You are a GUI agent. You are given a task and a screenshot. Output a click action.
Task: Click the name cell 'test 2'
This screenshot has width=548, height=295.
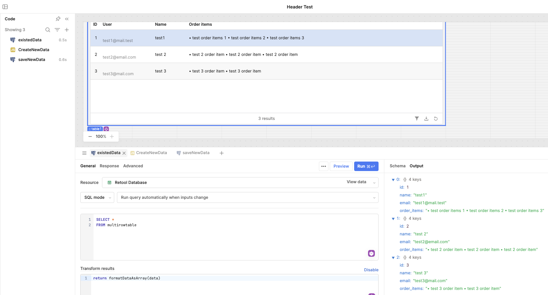tap(161, 55)
